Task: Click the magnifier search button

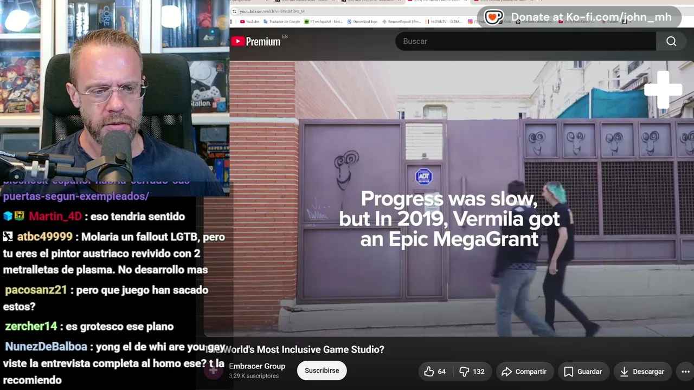Action: (x=671, y=41)
